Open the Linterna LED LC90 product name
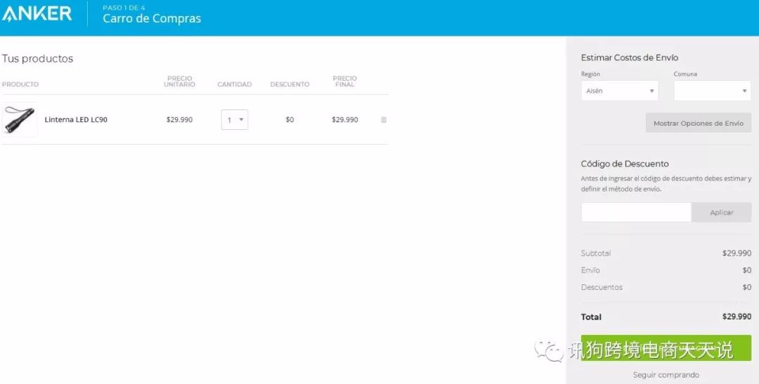The height and width of the screenshot is (384, 759). [76, 119]
